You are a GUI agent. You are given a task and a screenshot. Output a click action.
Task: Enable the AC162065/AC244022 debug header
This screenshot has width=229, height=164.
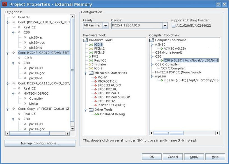tap(173, 25)
